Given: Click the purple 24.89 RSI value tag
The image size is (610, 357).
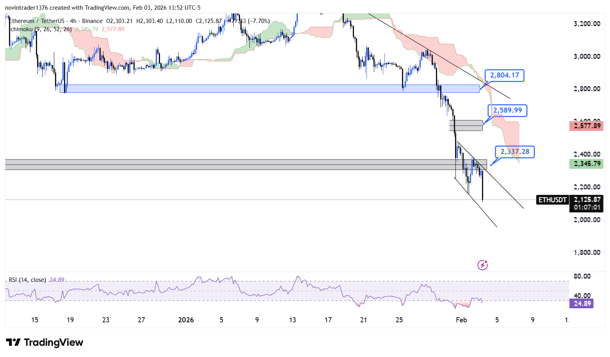Looking at the screenshot, I should pyautogui.click(x=582, y=304).
